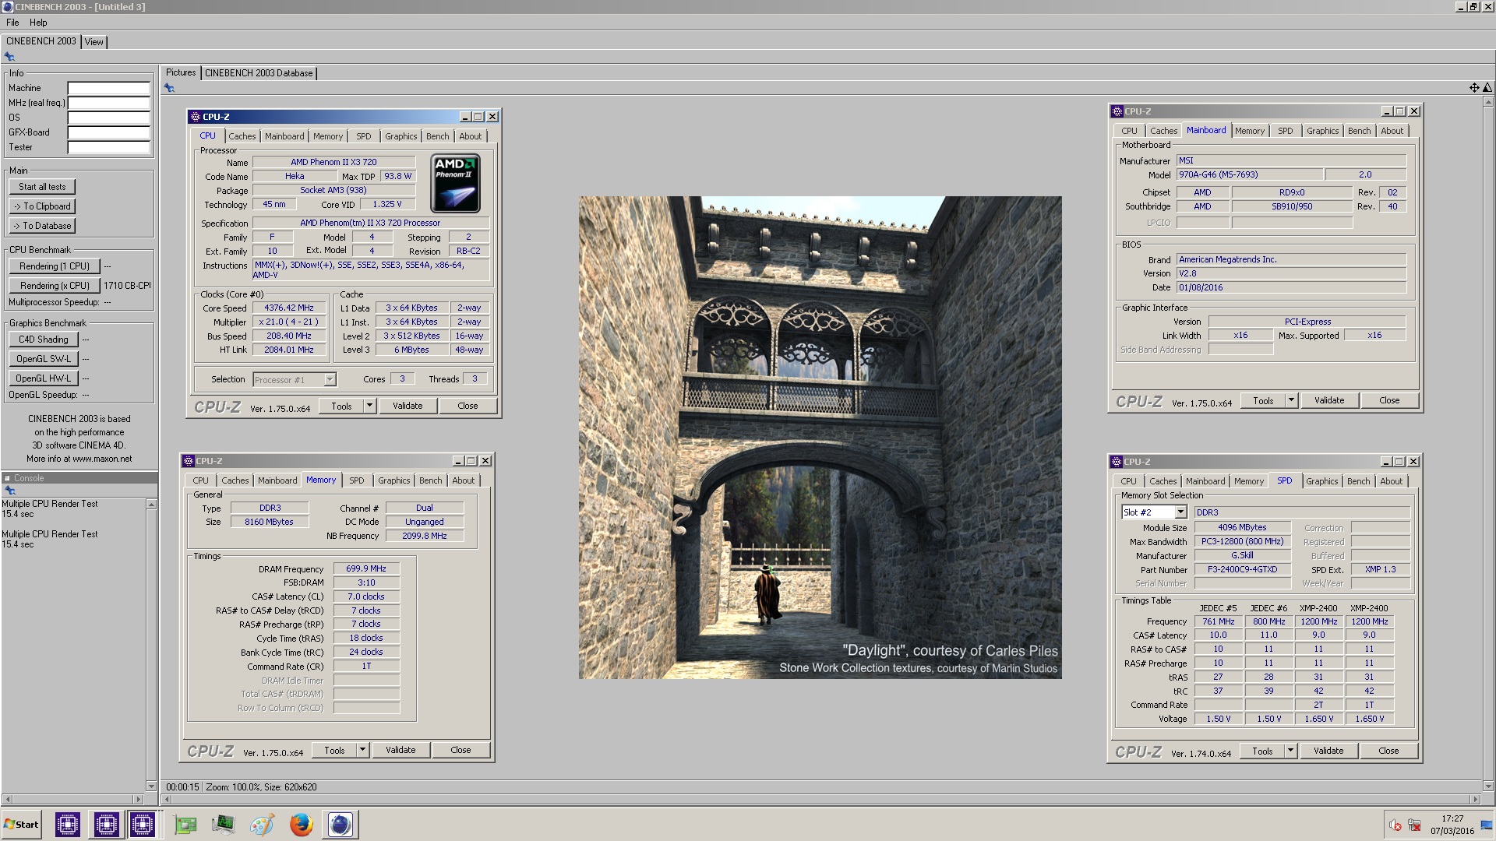Switch to the CINEBENCH 2003 Database tab
The width and height of the screenshot is (1496, 841).
pos(259,73)
